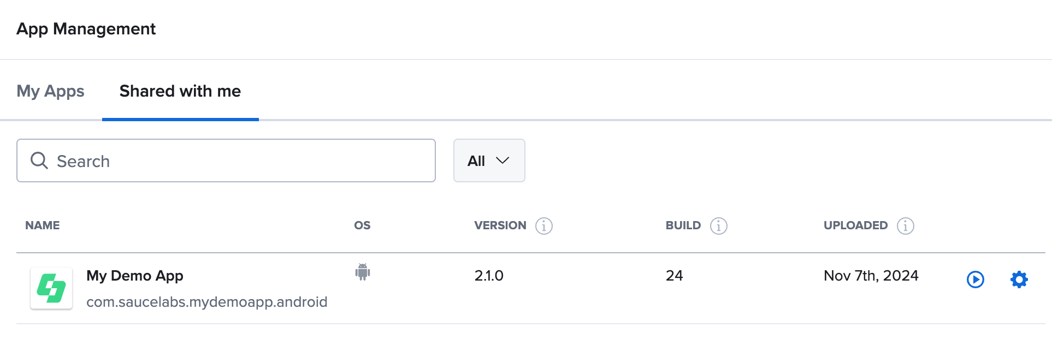Click the chevron on the All filter
This screenshot has height=351, width=1052.
coord(502,160)
